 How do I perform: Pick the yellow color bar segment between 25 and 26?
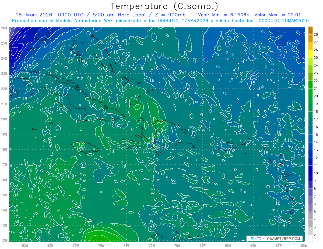coord(310,54)
